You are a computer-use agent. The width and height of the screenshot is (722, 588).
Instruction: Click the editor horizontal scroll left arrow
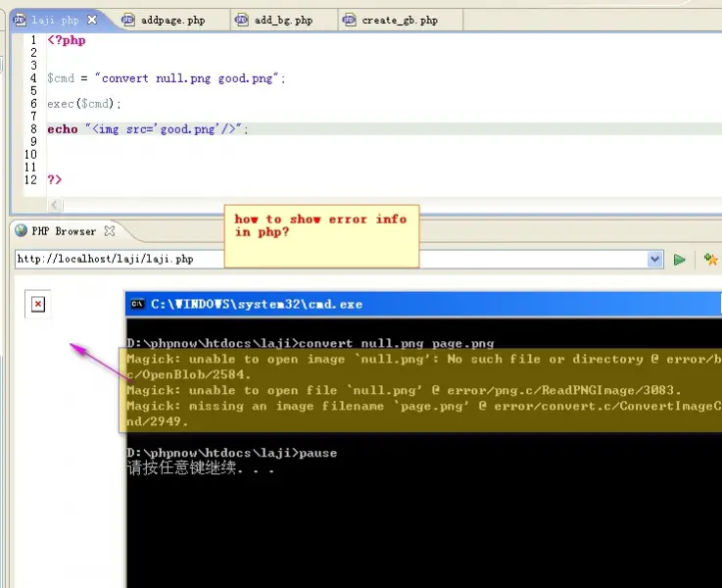(54, 206)
